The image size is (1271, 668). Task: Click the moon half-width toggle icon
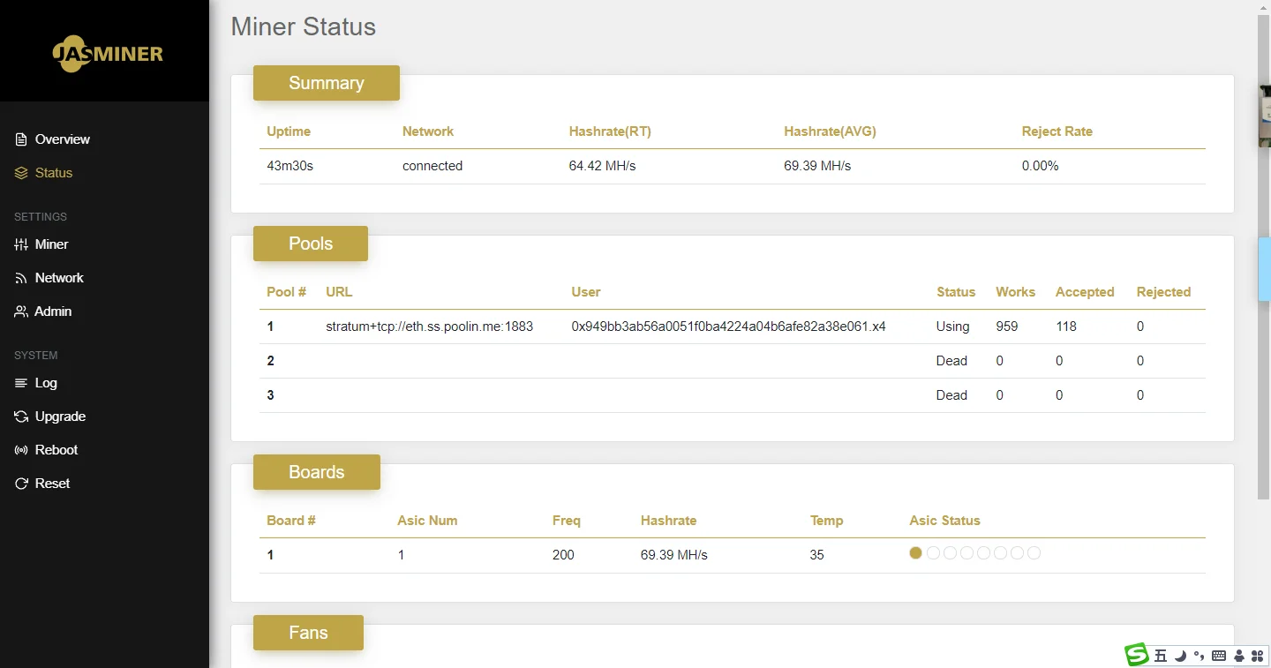[x=1180, y=656]
